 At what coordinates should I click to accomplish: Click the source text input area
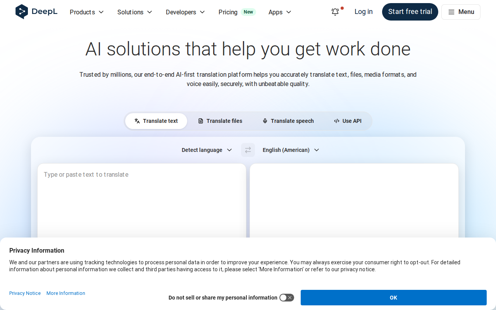point(142,200)
